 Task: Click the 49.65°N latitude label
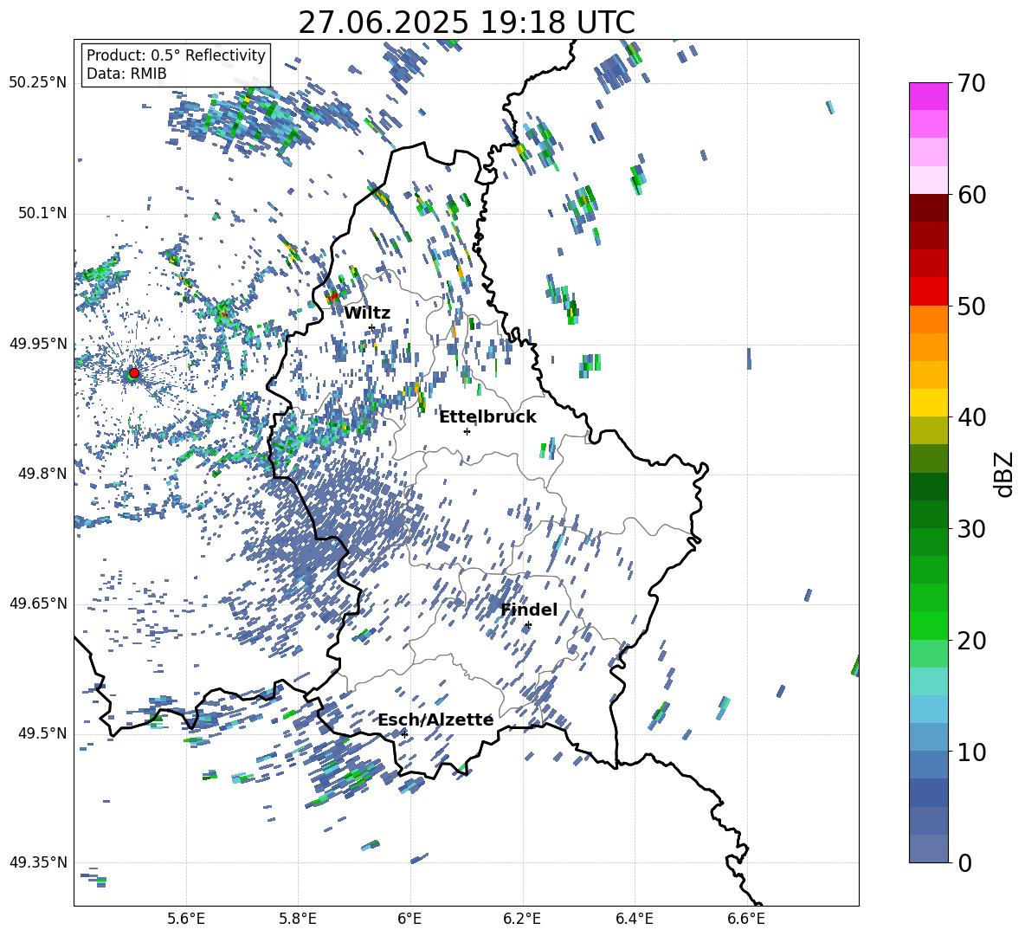pyautogui.click(x=38, y=604)
